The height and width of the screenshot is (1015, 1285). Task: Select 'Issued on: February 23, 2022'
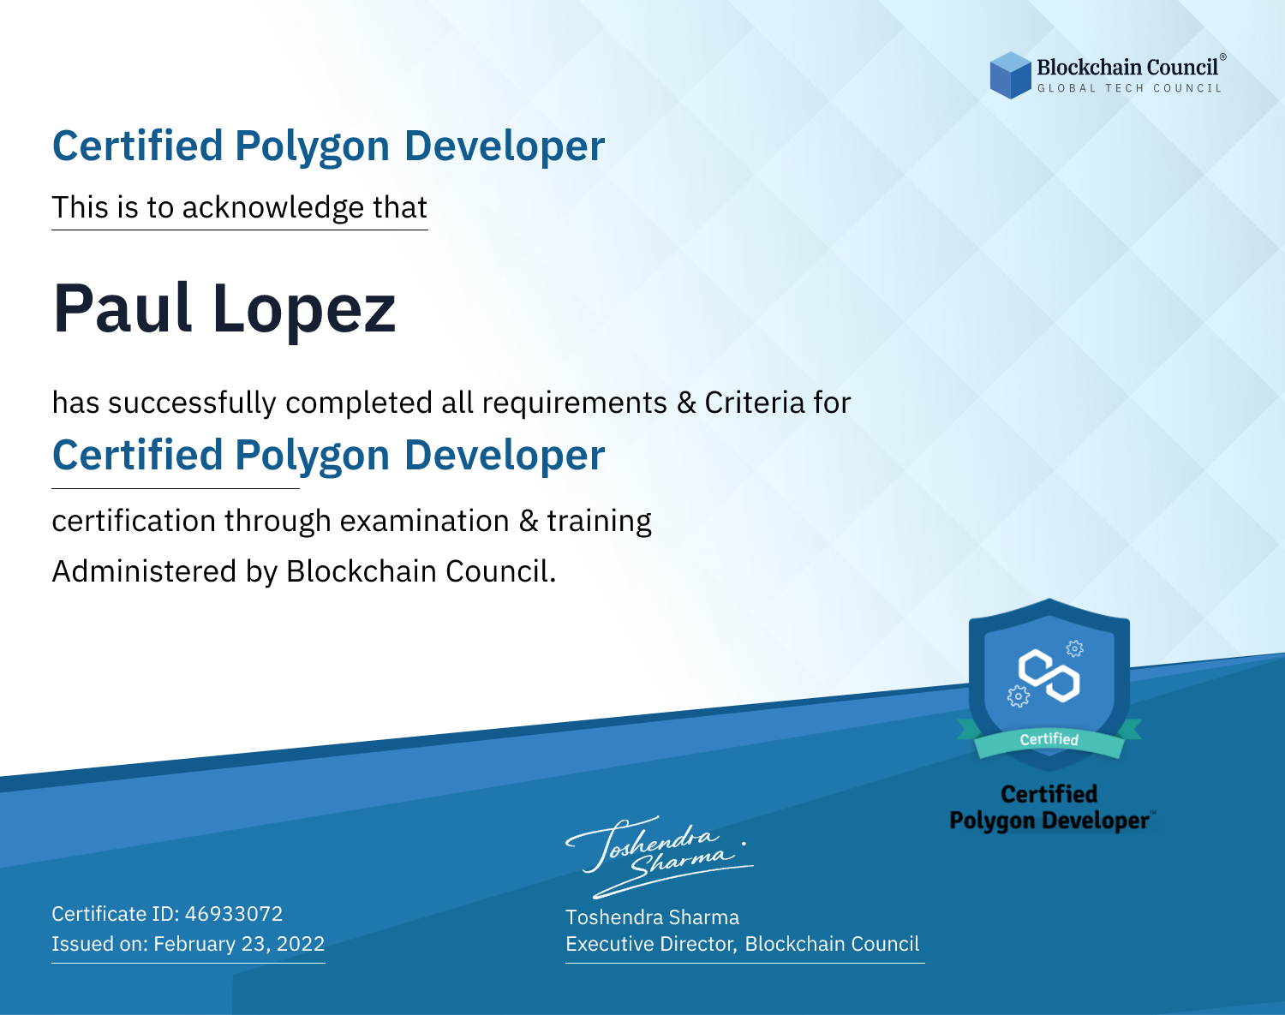coord(188,944)
